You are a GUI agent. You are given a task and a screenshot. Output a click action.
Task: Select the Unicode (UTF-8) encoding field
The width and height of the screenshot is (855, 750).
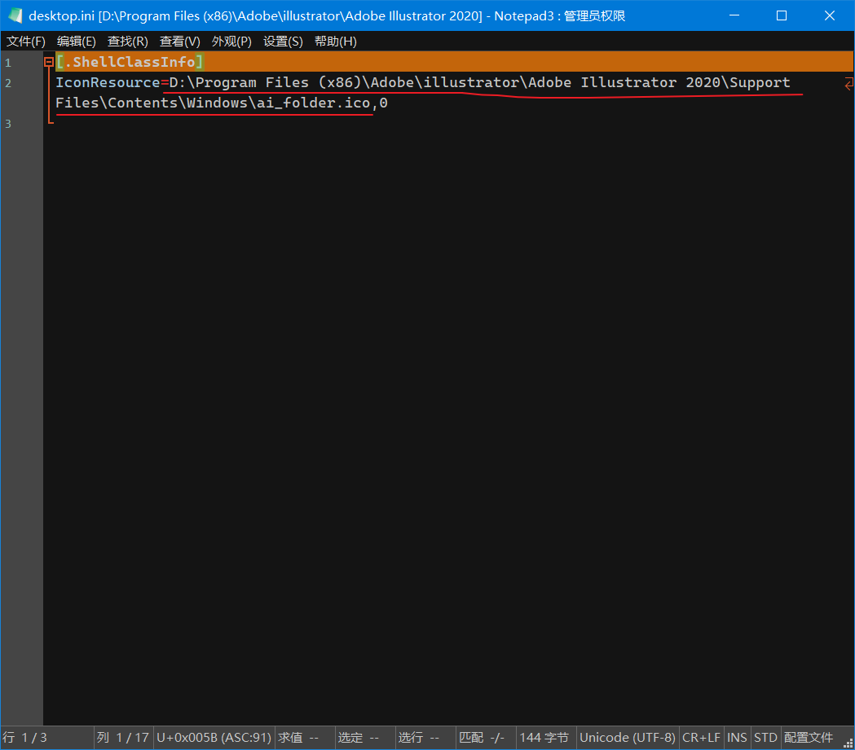627,738
